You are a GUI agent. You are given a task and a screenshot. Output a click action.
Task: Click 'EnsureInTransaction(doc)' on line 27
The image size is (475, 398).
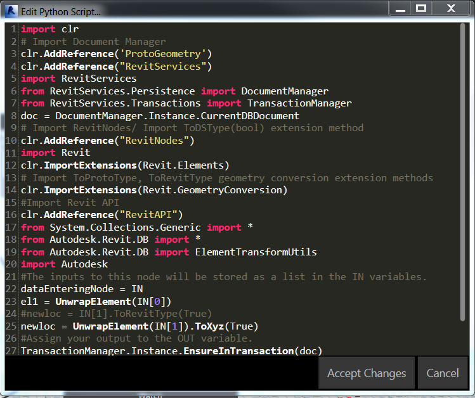point(252,350)
